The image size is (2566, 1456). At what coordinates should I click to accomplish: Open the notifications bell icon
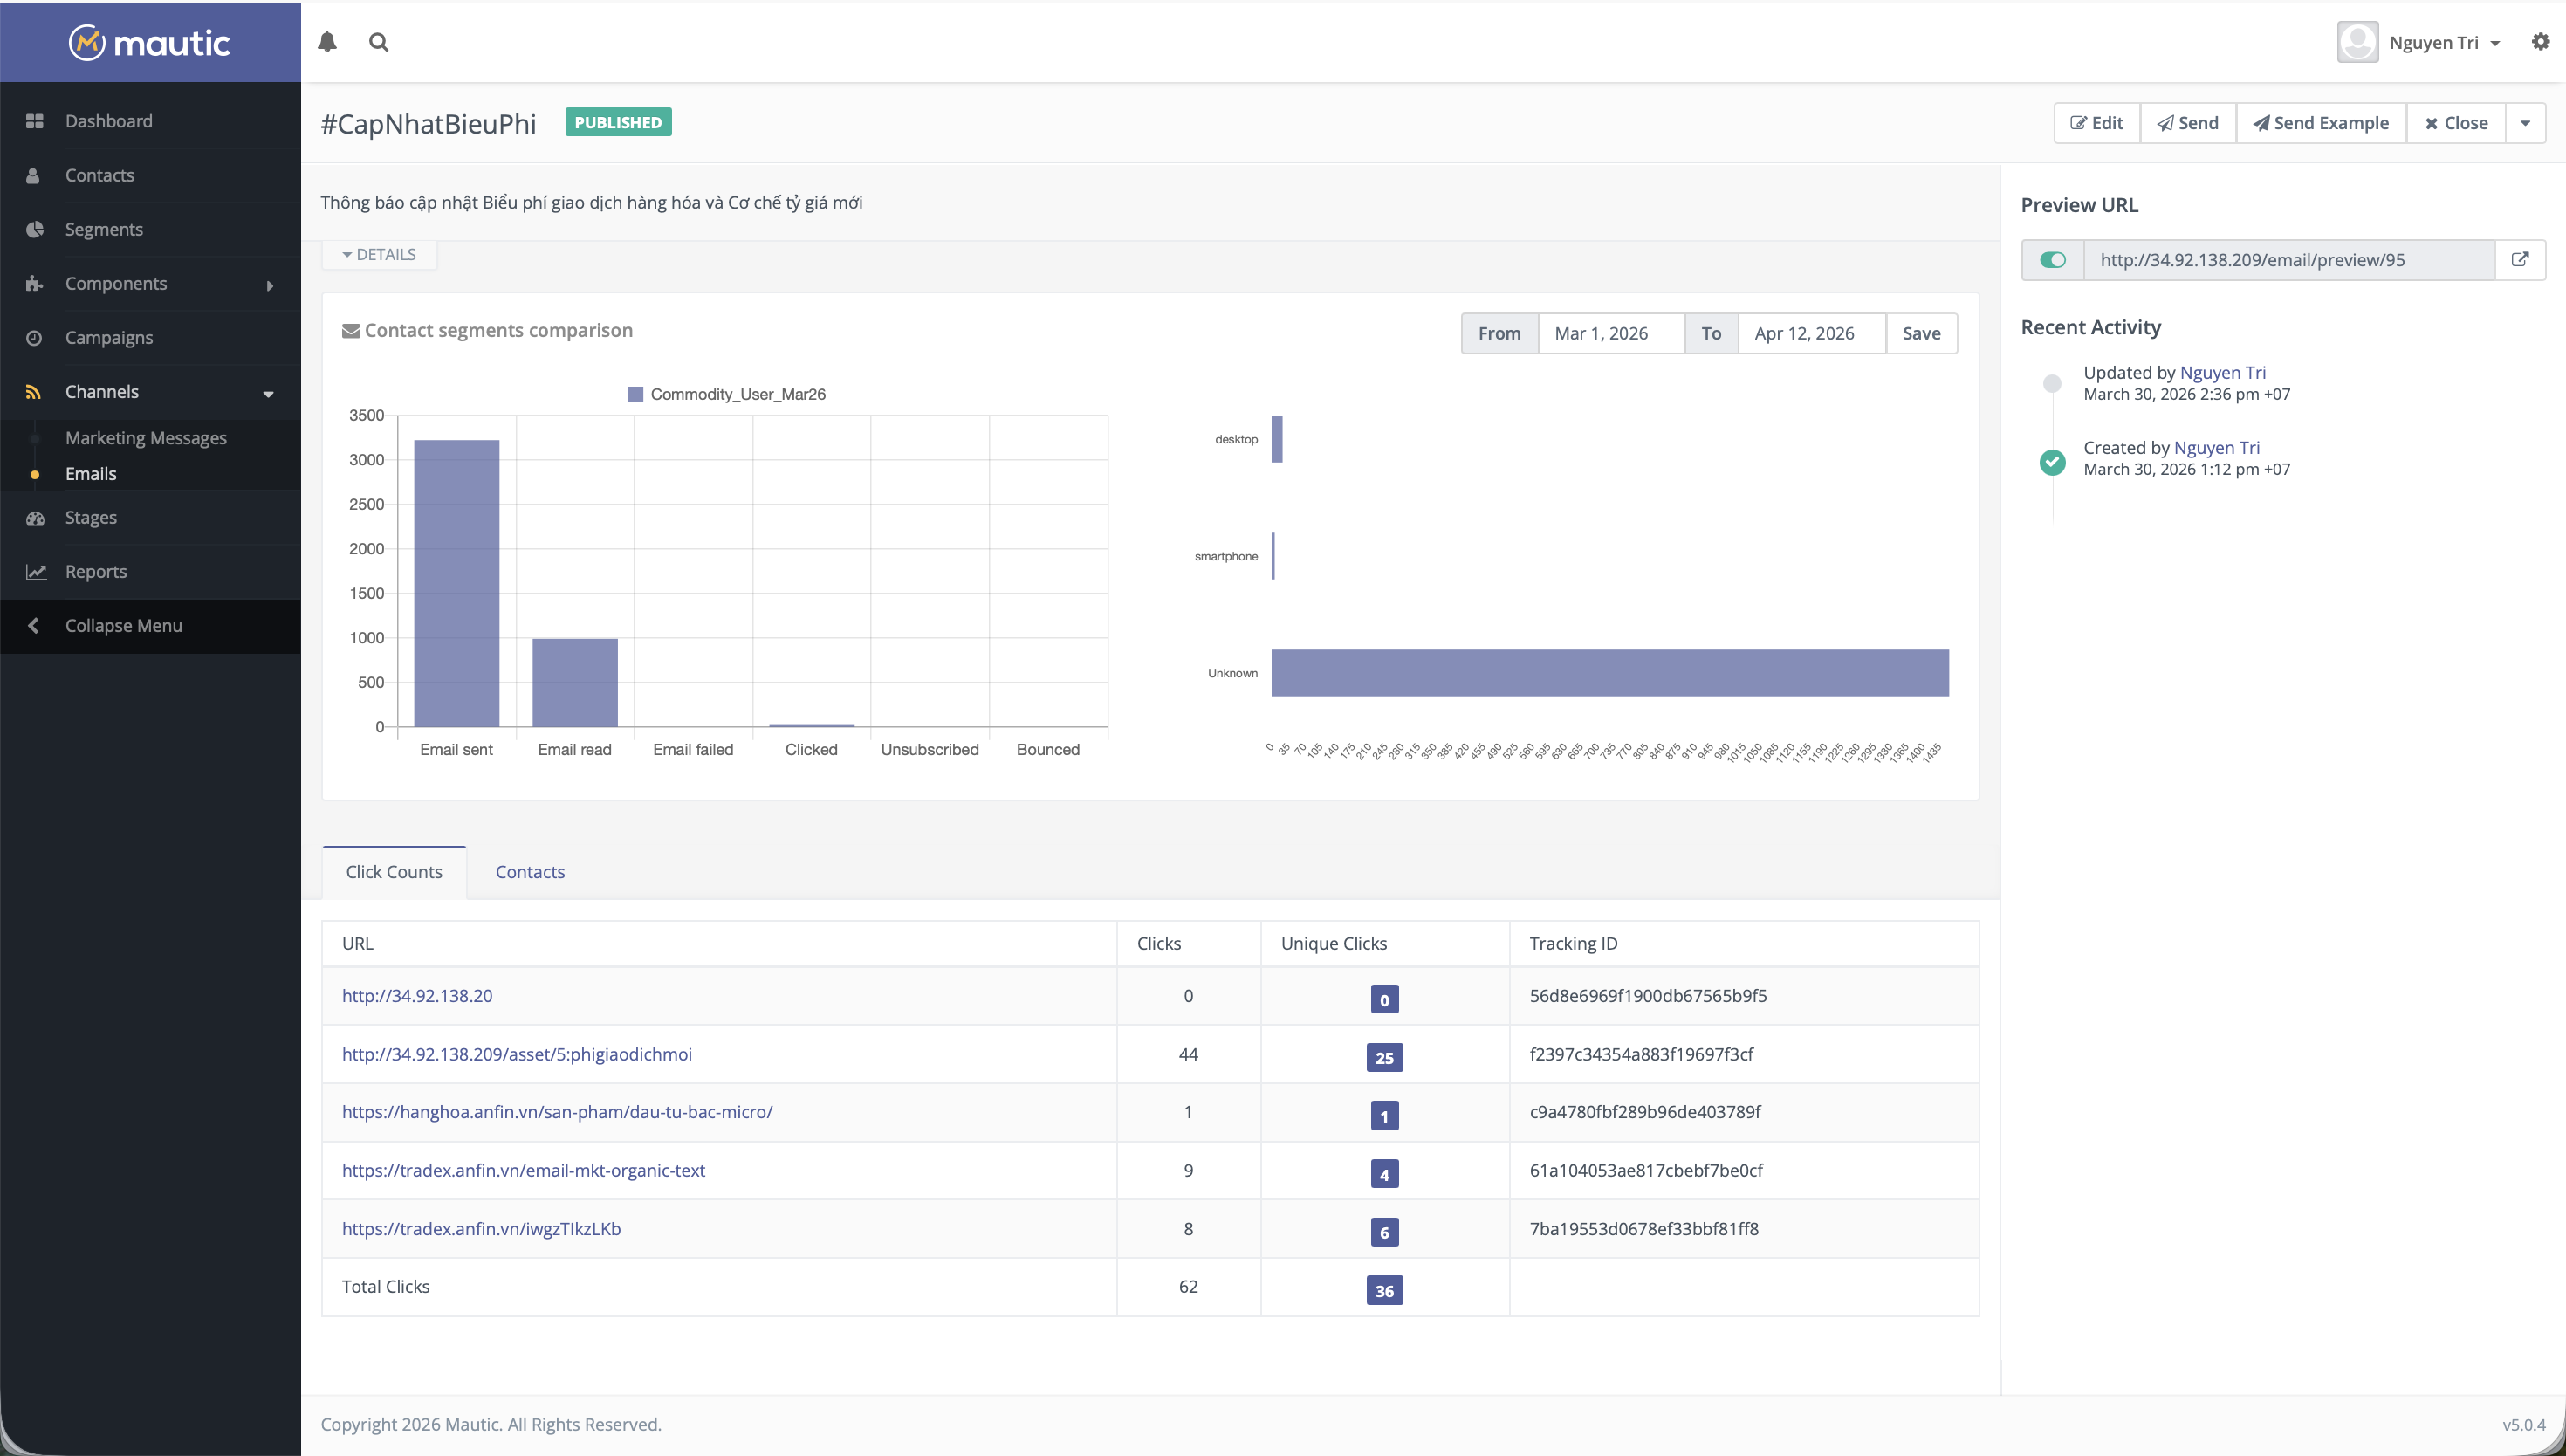(x=327, y=42)
